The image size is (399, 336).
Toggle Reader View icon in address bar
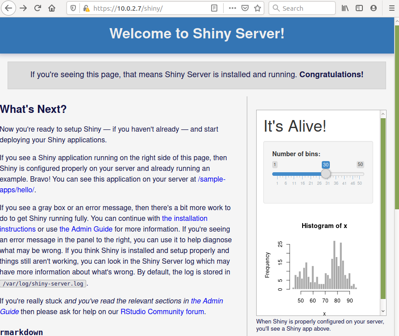click(214, 8)
